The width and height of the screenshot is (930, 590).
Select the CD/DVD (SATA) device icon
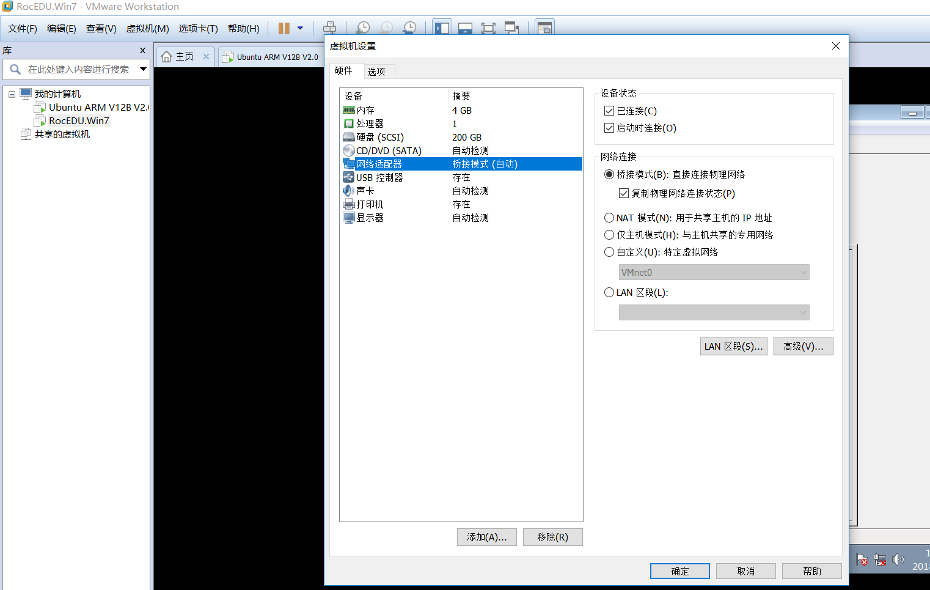[349, 150]
